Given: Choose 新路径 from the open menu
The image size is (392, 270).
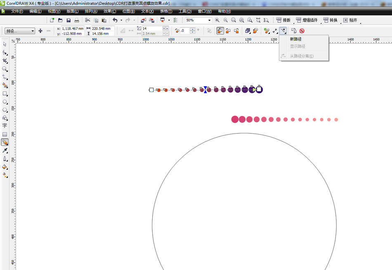Looking at the screenshot, I should [296, 39].
